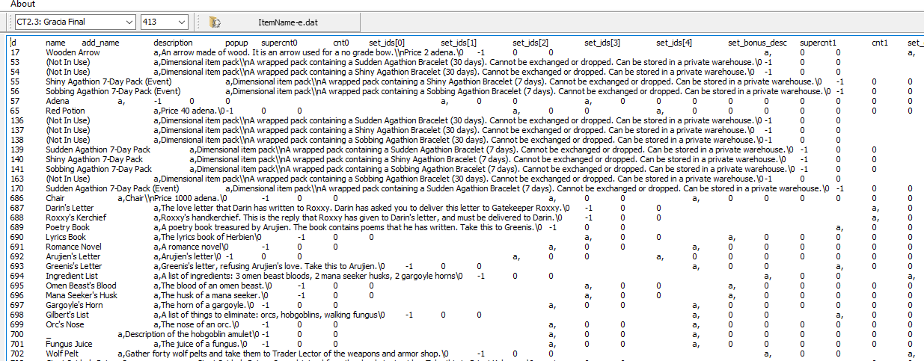Click the Fungus Juice entry
This screenshot has width=924, height=361.
click(69, 344)
